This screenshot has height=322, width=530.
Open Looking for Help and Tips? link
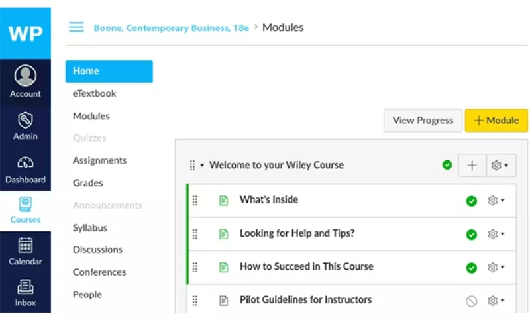pyautogui.click(x=297, y=233)
